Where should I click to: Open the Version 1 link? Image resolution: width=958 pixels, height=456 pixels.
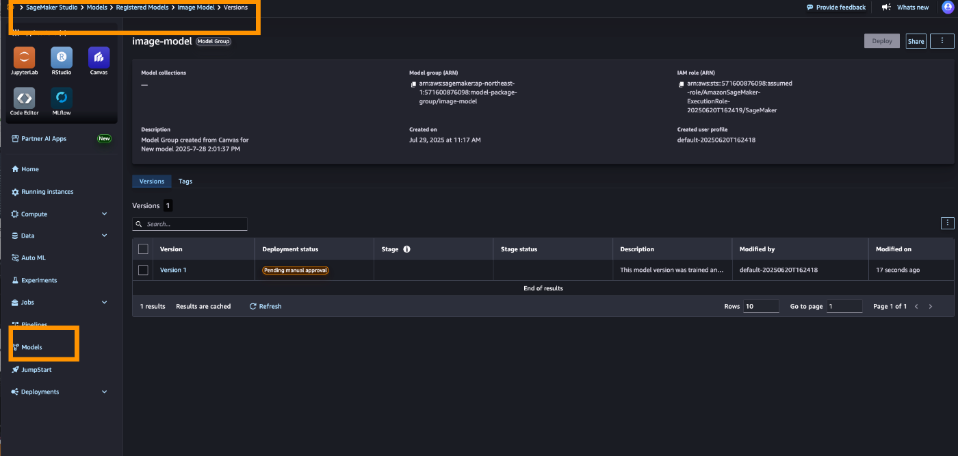(173, 270)
